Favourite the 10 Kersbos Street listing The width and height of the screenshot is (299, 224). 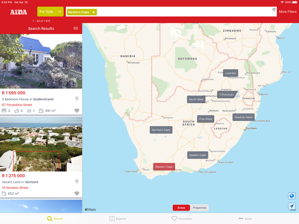77,194
